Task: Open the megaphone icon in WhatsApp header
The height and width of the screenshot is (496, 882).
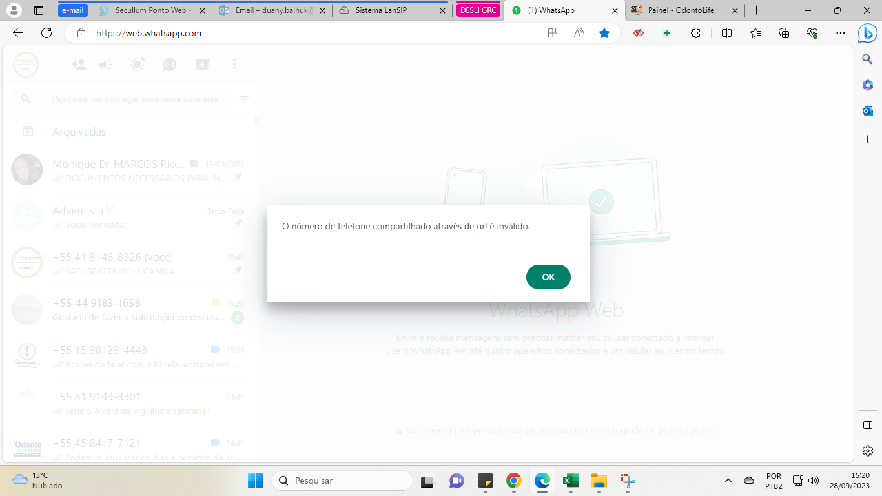Action: (105, 65)
